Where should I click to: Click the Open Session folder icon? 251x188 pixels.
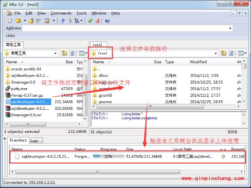pyautogui.click(x=18, y=21)
